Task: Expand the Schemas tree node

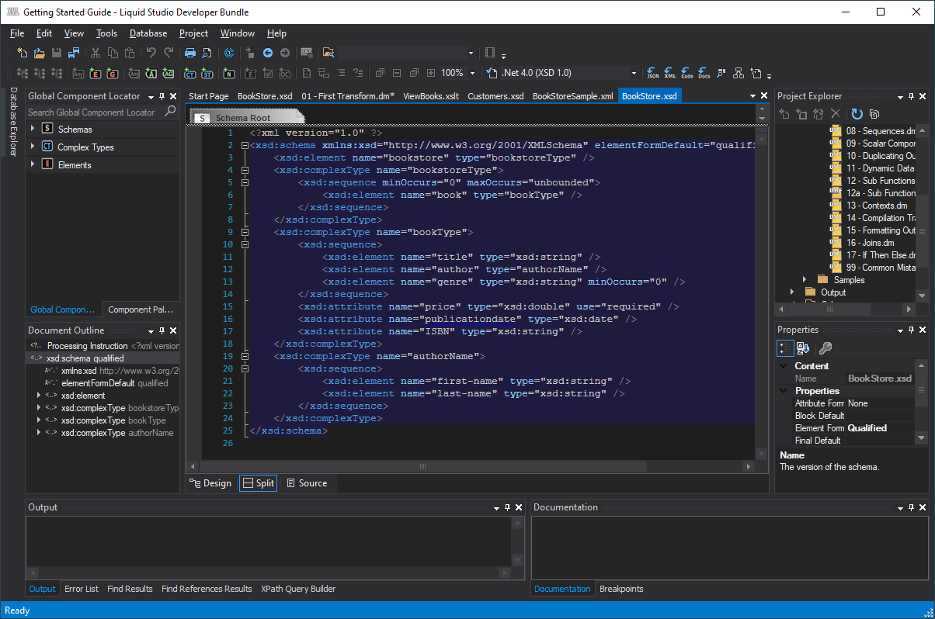Action: coord(33,129)
